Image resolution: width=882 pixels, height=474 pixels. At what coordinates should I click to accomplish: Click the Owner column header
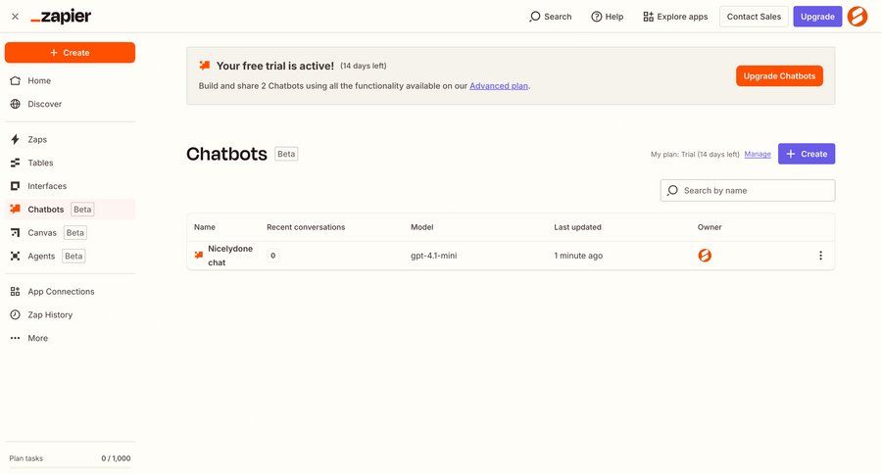[x=710, y=227]
